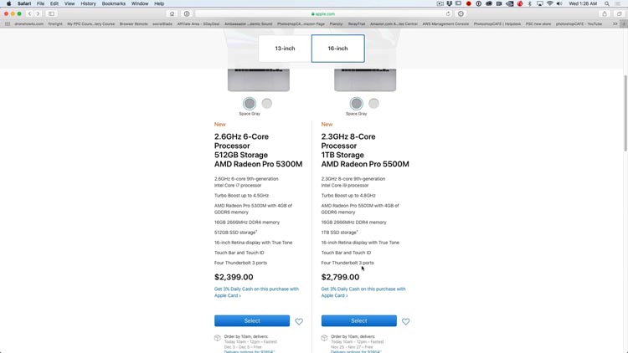
Task: Click Select for the 2.6GHz 6-Core model
Action: [252, 320]
